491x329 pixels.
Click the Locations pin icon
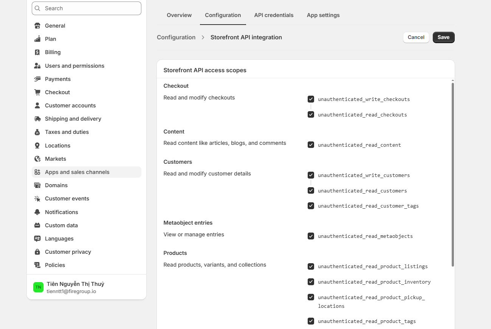(x=37, y=146)
